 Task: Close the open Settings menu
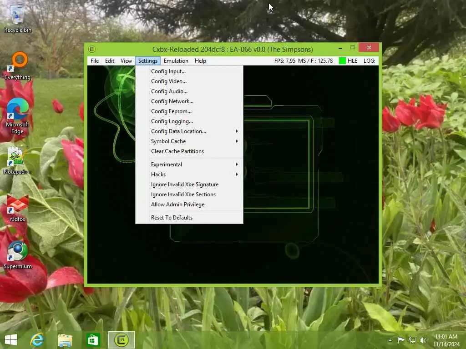point(148,61)
